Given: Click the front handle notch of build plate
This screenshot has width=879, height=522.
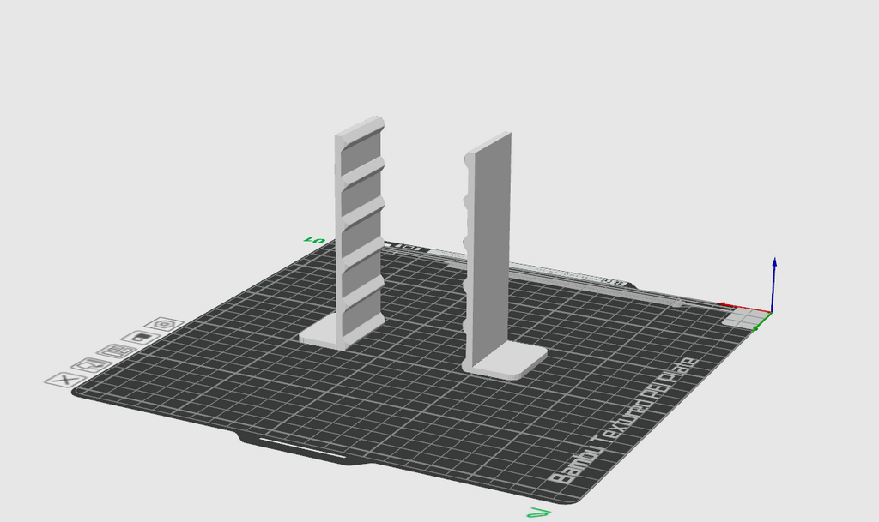Looking at the screenshot, I should 304,449.
